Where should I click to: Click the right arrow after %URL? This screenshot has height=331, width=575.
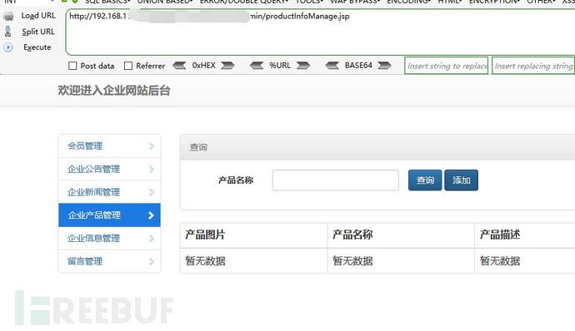pos(303,66)
